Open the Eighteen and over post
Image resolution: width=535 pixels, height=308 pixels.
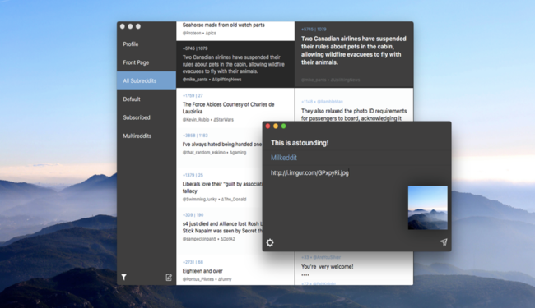[x=235, y=270]
